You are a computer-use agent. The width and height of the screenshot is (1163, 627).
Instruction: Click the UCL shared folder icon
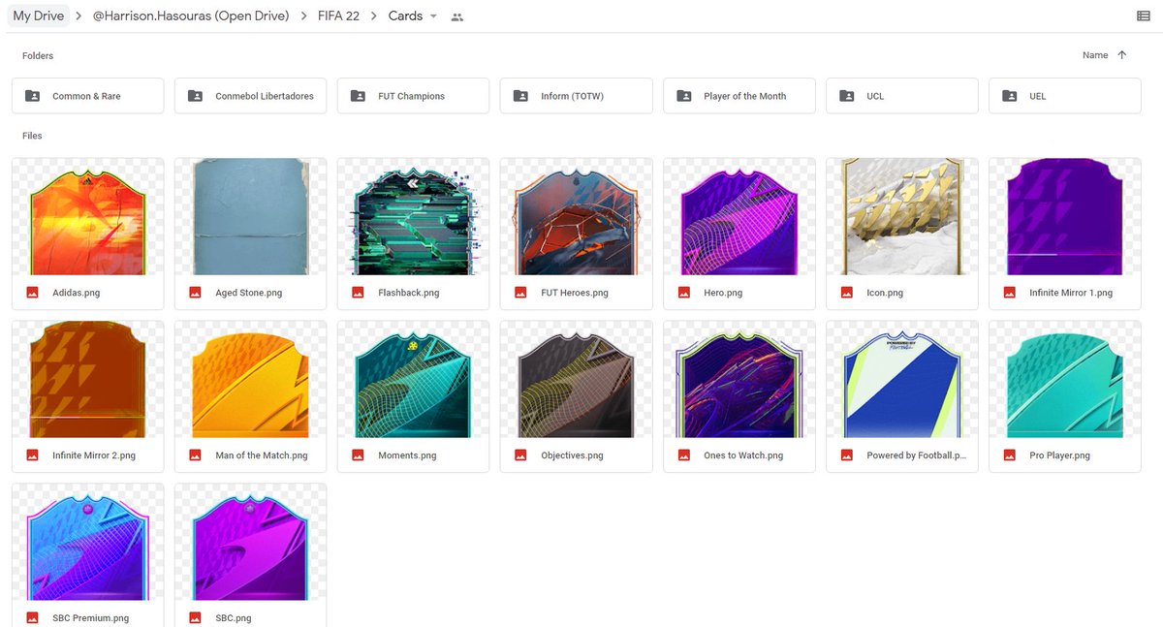(x=846, y=96)
